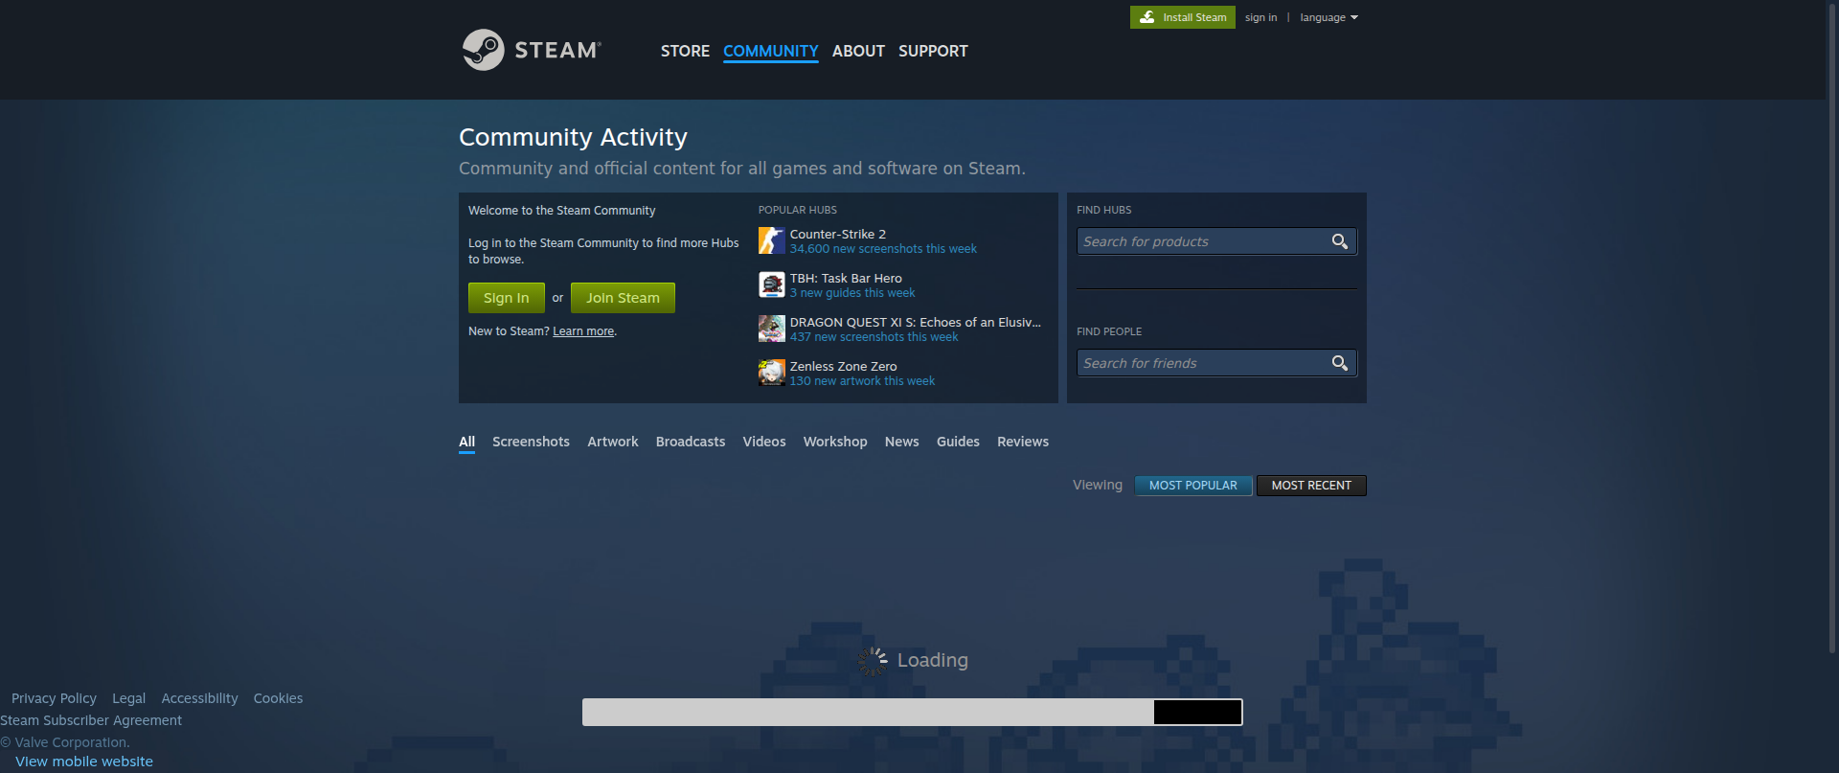Open the Privacy Policy link

[54, 698]
